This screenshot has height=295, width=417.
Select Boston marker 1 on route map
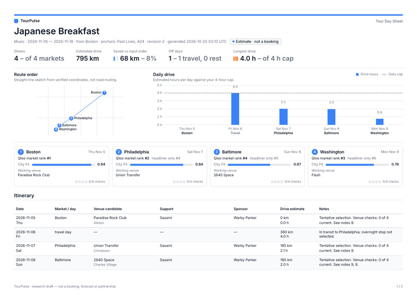coord(105,93)
